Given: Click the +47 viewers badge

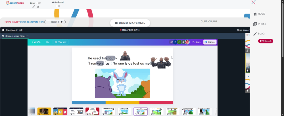Looking at the screenshot, I should 171,42.
